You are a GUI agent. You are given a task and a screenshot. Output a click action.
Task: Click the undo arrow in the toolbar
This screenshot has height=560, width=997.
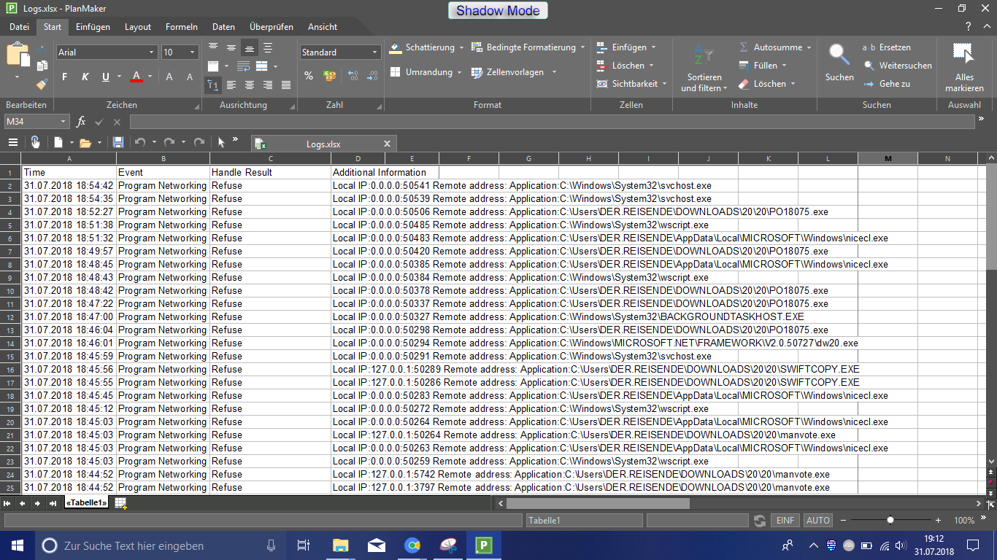pos(139,143)
